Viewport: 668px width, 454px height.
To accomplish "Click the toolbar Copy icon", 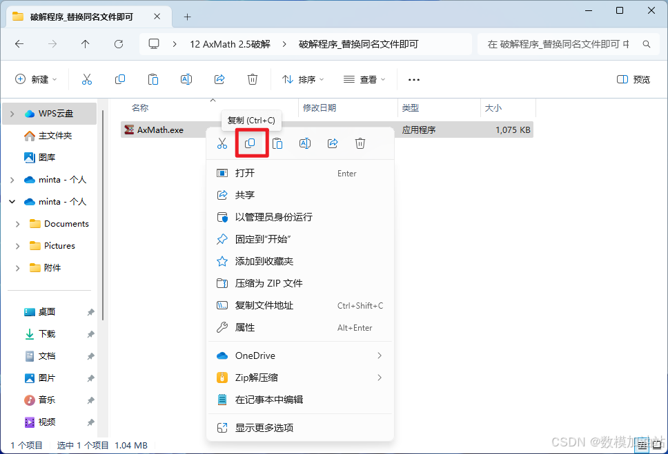I will (x=120, y=79).
